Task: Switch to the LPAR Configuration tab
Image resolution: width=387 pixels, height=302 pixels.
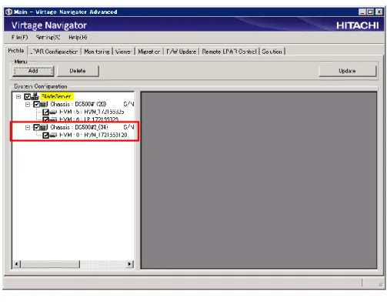Action: (54, 52)
